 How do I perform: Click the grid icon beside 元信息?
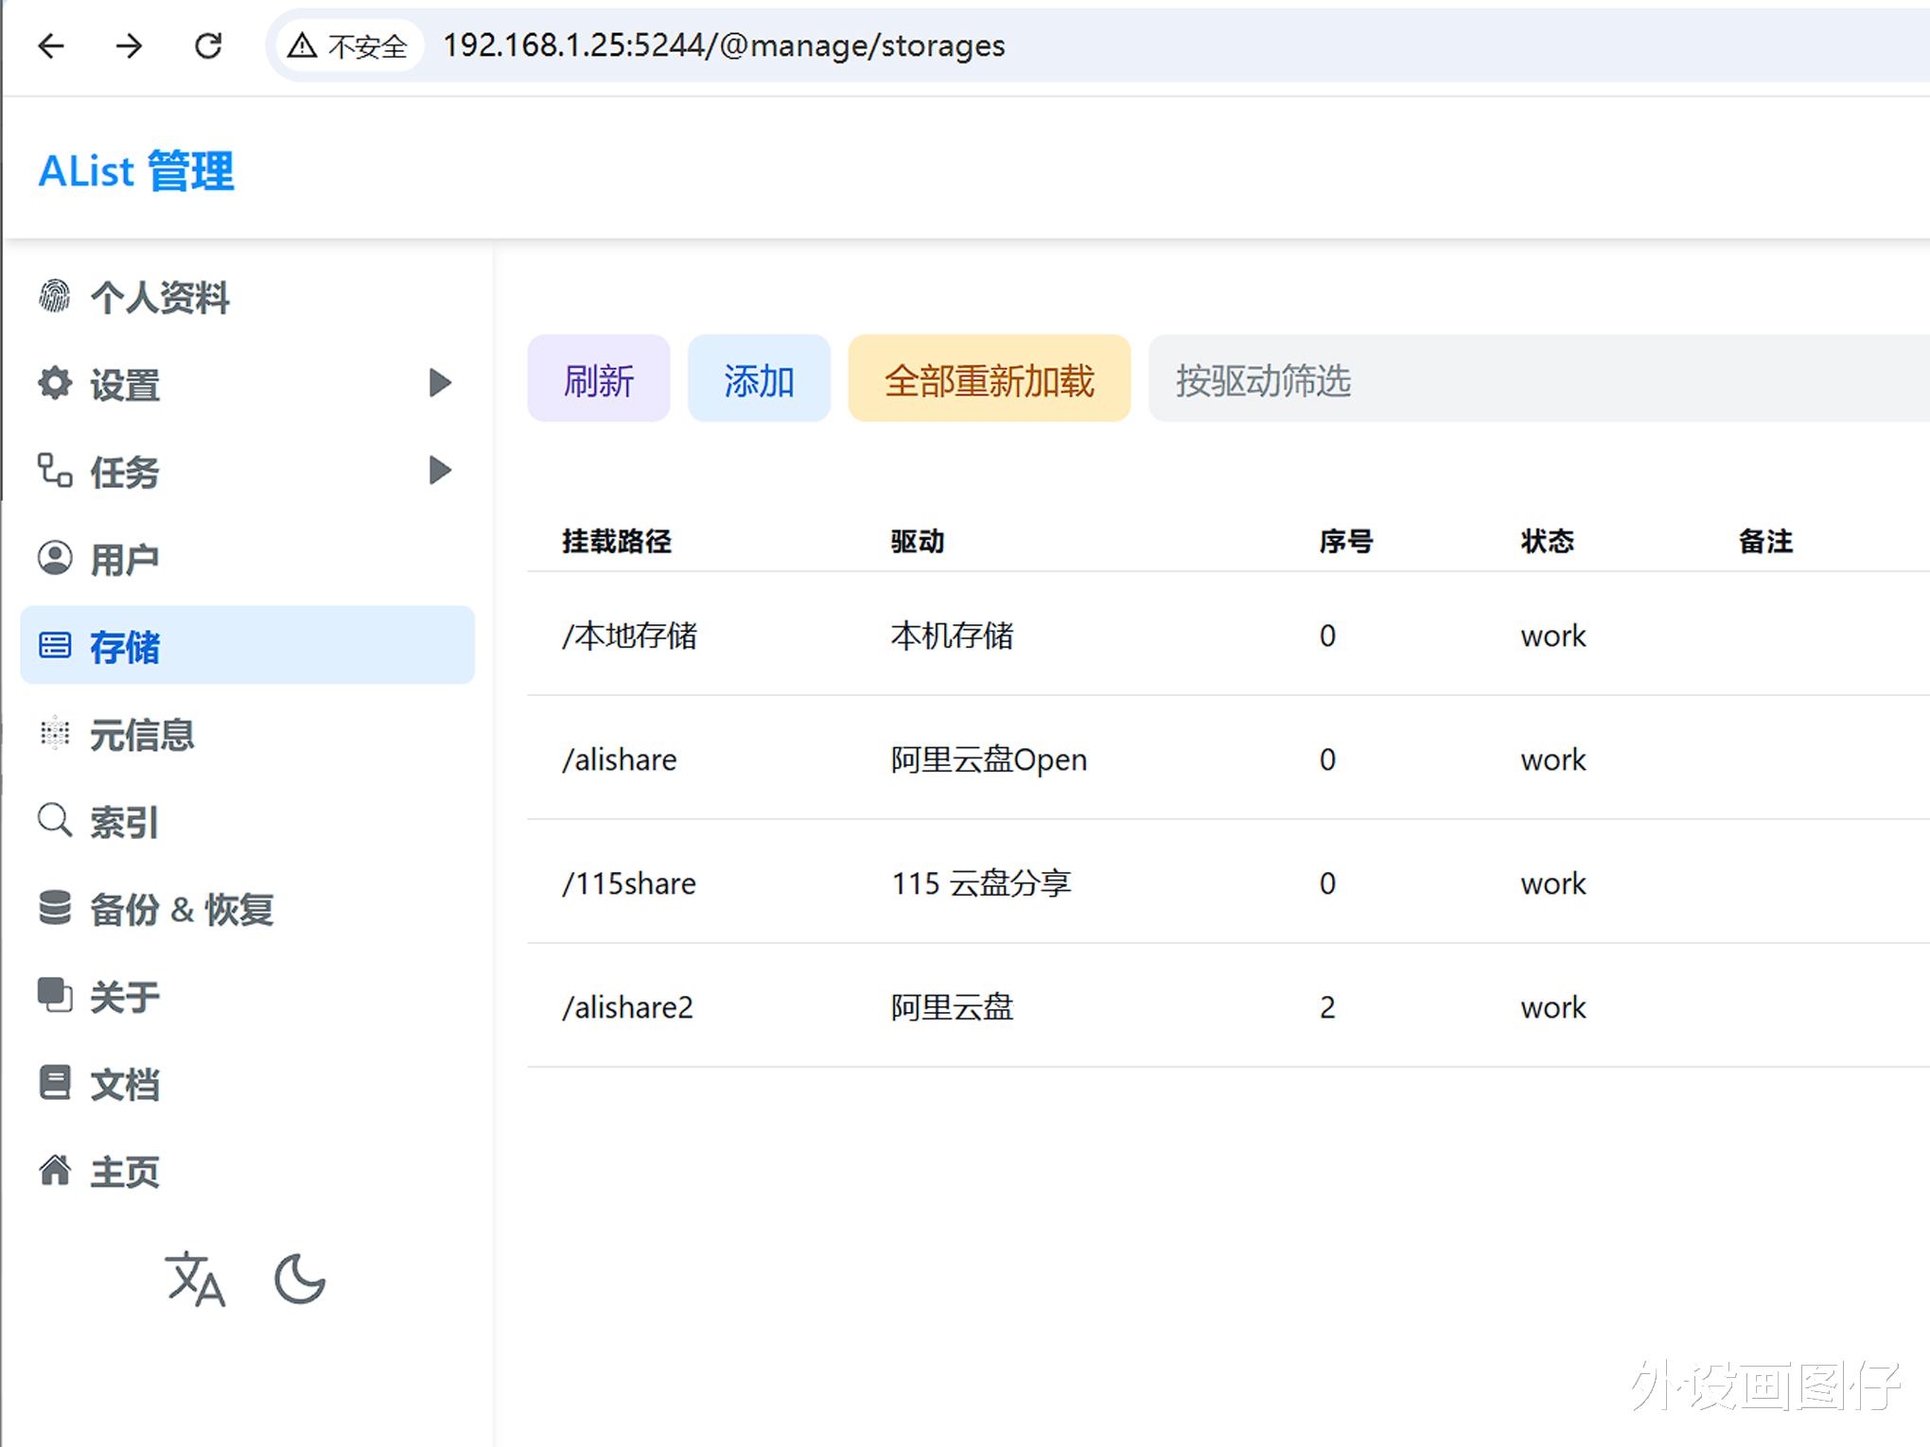pyautogui.click(x=55, y=733)
